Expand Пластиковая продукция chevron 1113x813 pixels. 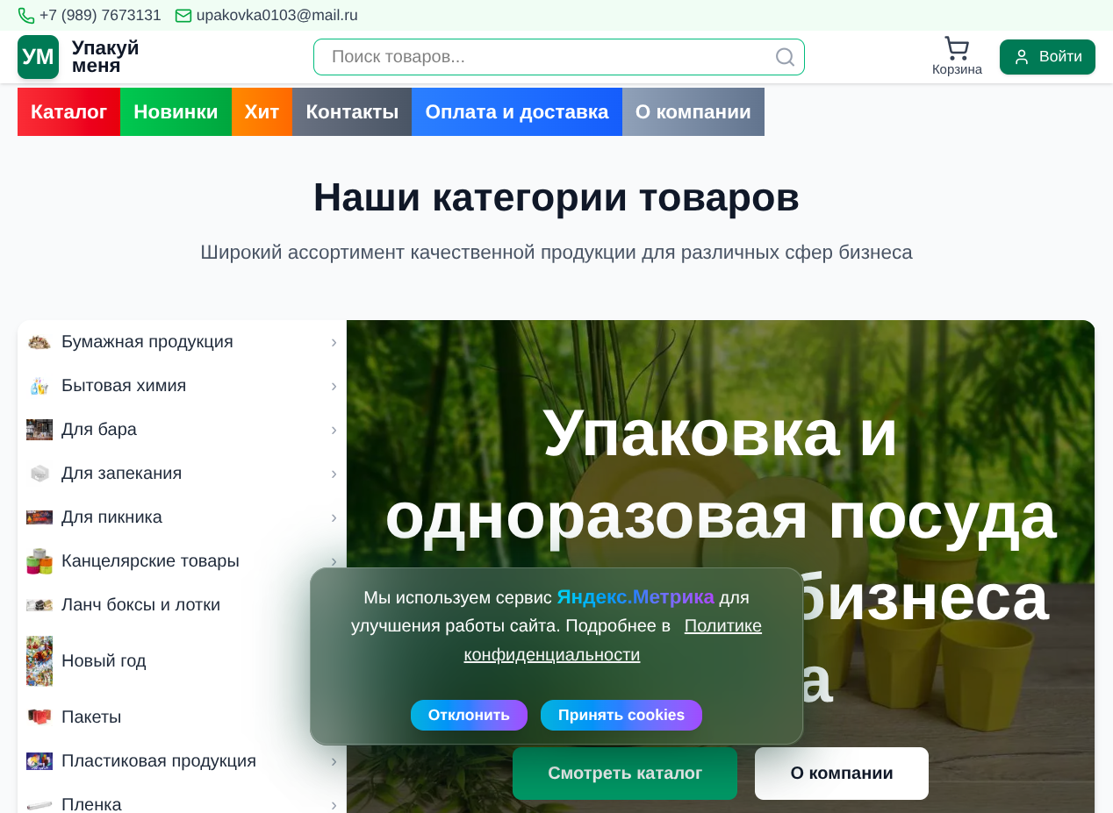[x=334, y=761]
